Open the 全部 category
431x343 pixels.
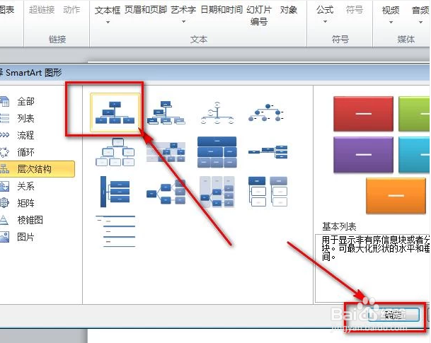pos(25,102)
